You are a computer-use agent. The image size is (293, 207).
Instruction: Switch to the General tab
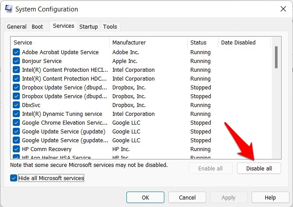(x=17, y=27)
